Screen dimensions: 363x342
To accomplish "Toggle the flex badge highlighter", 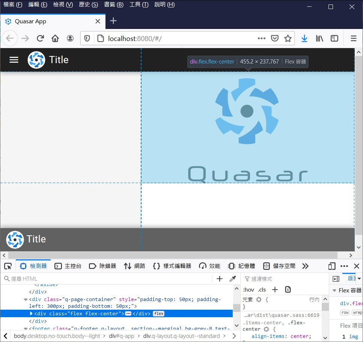I will (159, 313).
